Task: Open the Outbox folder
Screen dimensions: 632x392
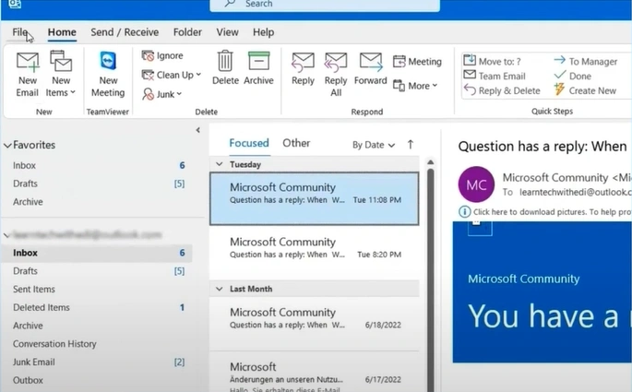Action: (97, 380)
